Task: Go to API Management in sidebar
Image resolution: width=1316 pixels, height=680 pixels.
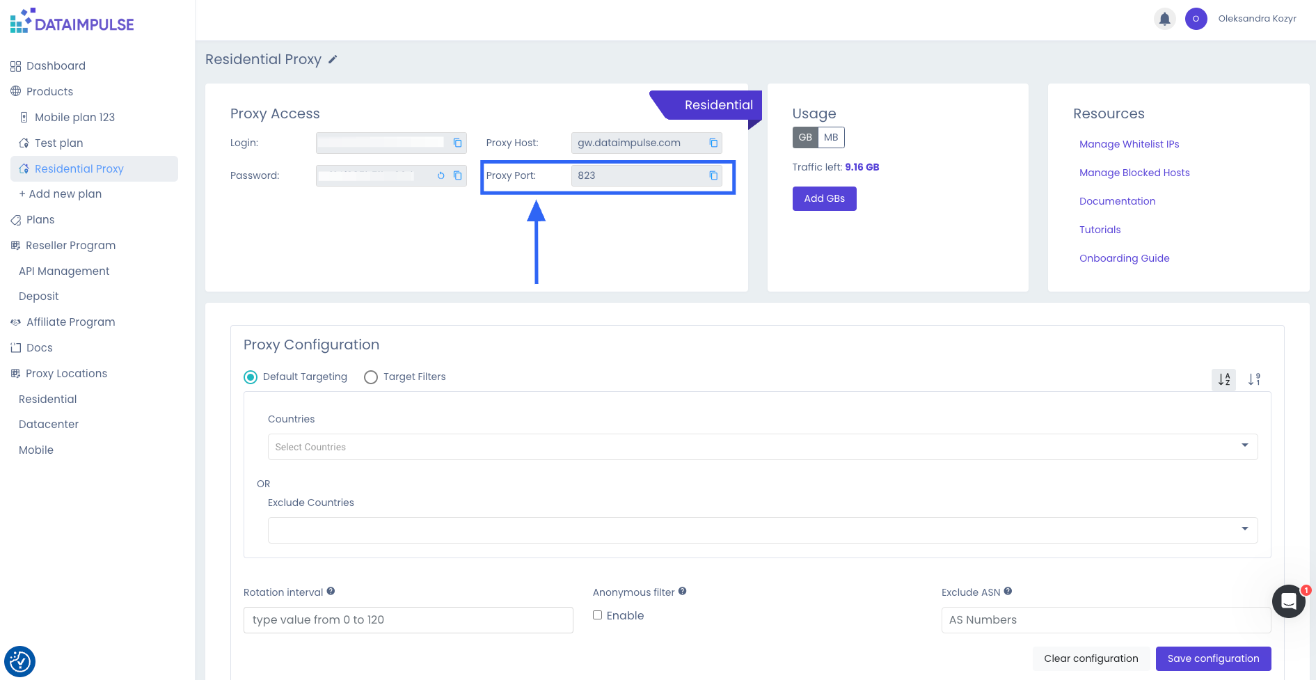Action: click(64, 271)
